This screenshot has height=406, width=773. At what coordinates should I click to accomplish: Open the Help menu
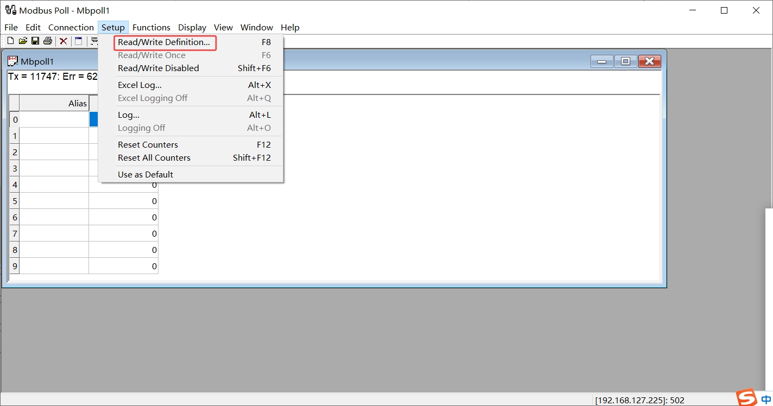tap(290, 27)
